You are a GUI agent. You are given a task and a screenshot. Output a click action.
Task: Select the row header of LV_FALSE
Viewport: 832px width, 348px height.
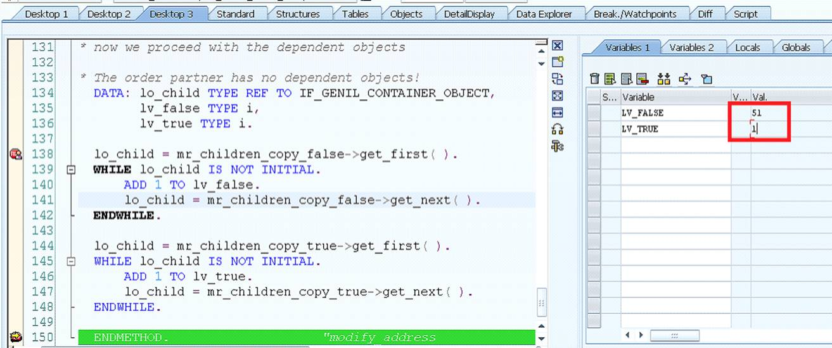coord(592,113)
